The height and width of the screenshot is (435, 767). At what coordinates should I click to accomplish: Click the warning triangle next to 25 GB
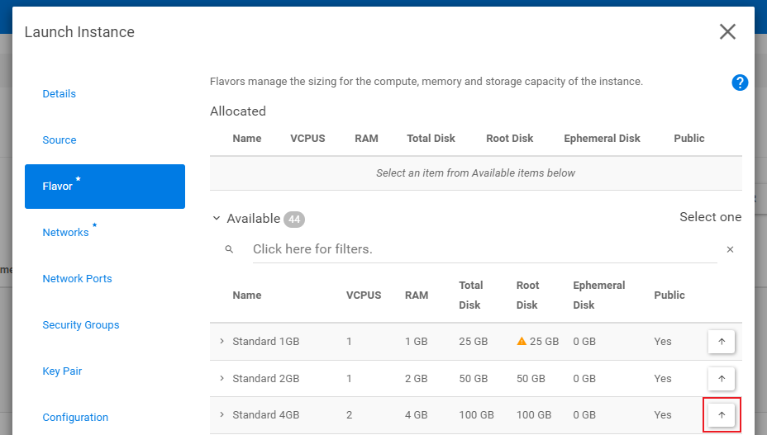[x=522, y=341]
